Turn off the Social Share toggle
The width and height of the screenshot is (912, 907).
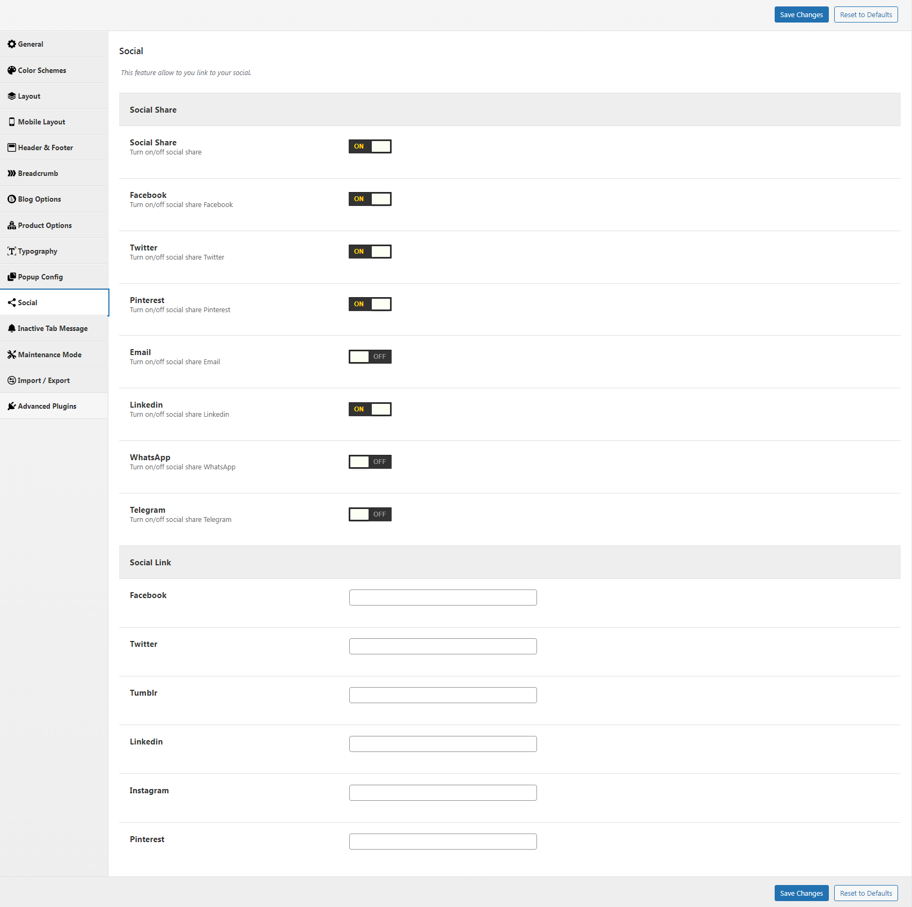click(x=370, y=146)
